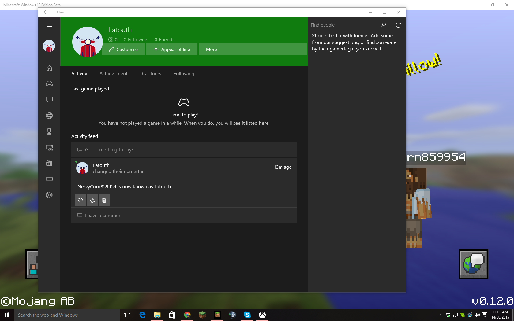This screenshot has height=321, width=514.
Task: Click the 0 Followers link
Action: click(136, 39)
